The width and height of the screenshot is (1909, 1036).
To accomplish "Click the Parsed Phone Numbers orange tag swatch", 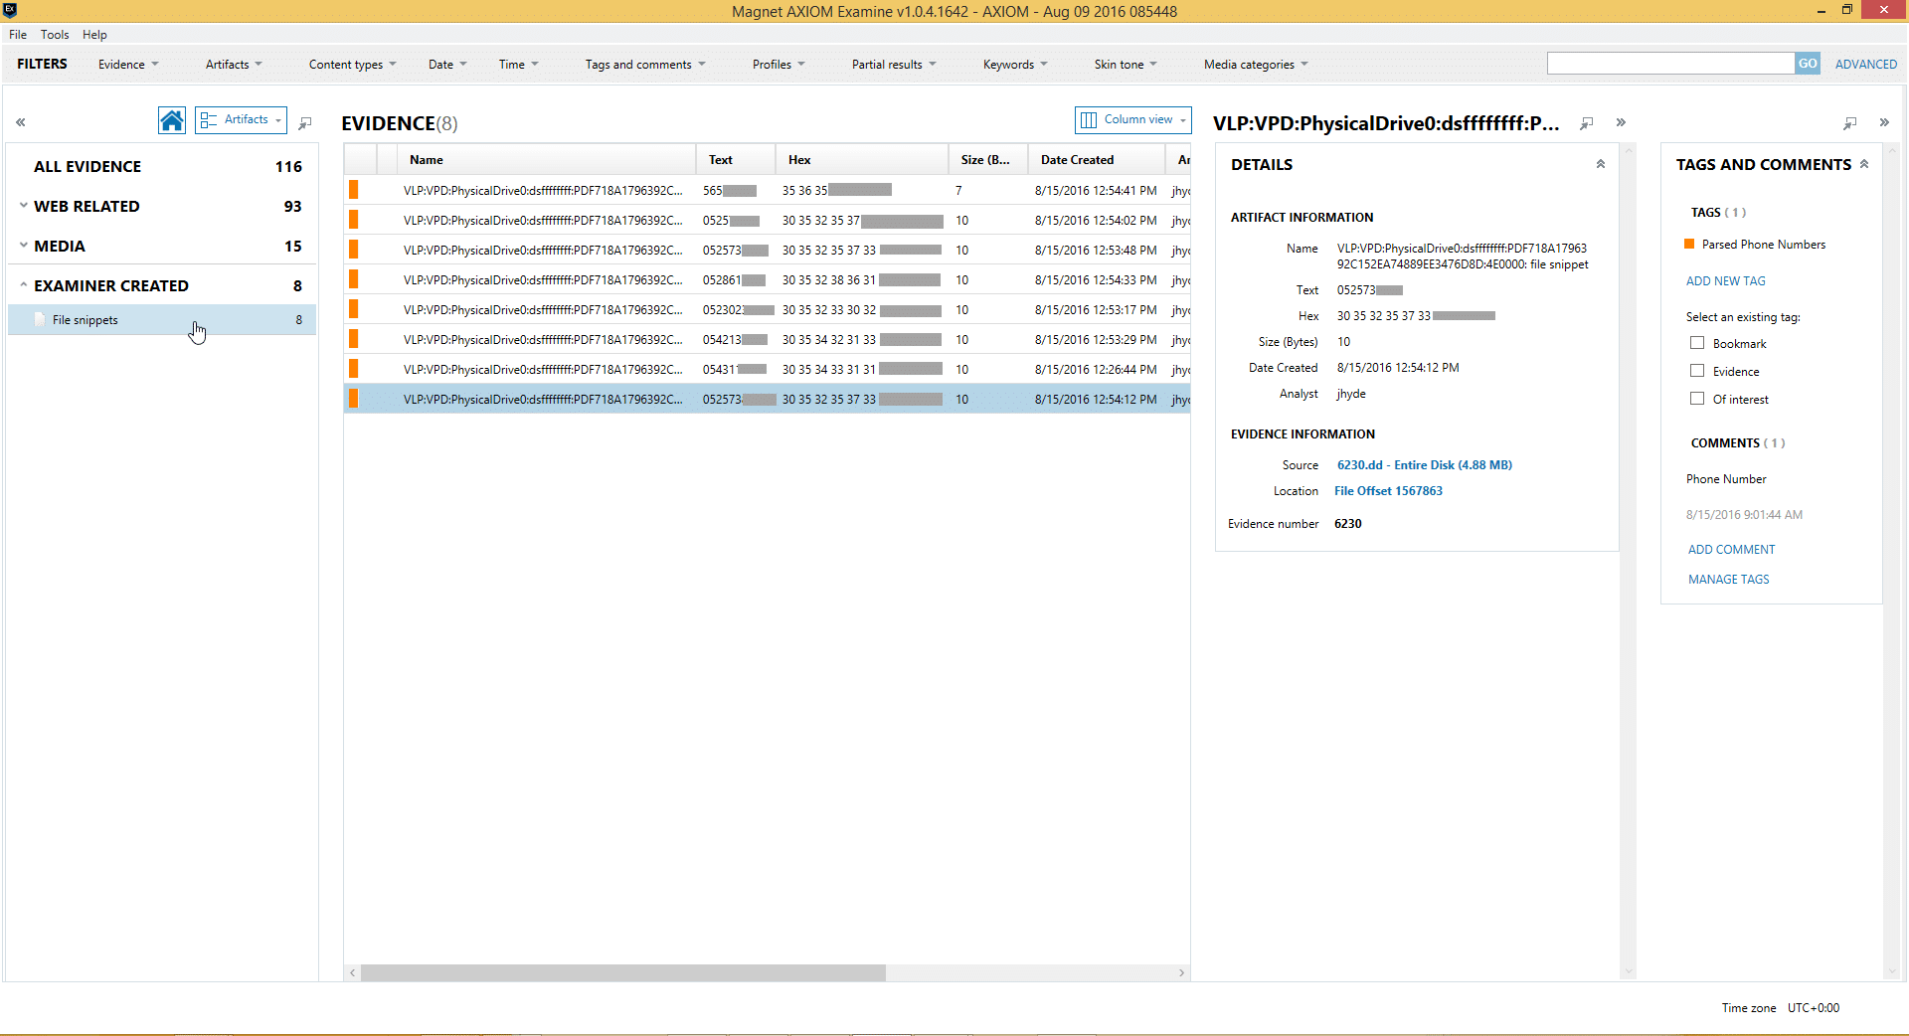I will [1689, 244].
